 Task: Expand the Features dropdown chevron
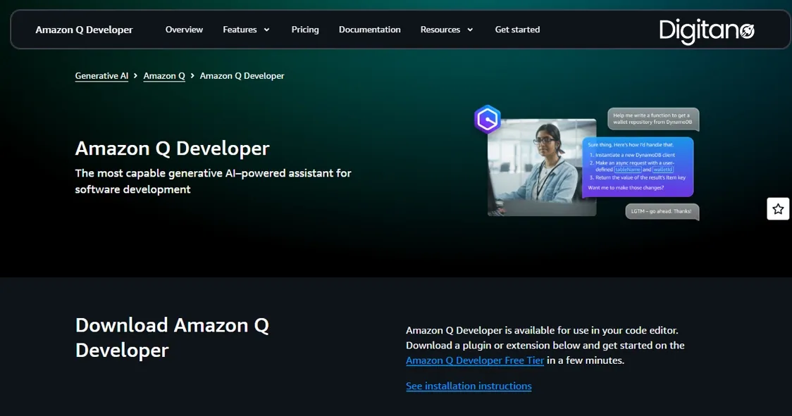(266, 30)
